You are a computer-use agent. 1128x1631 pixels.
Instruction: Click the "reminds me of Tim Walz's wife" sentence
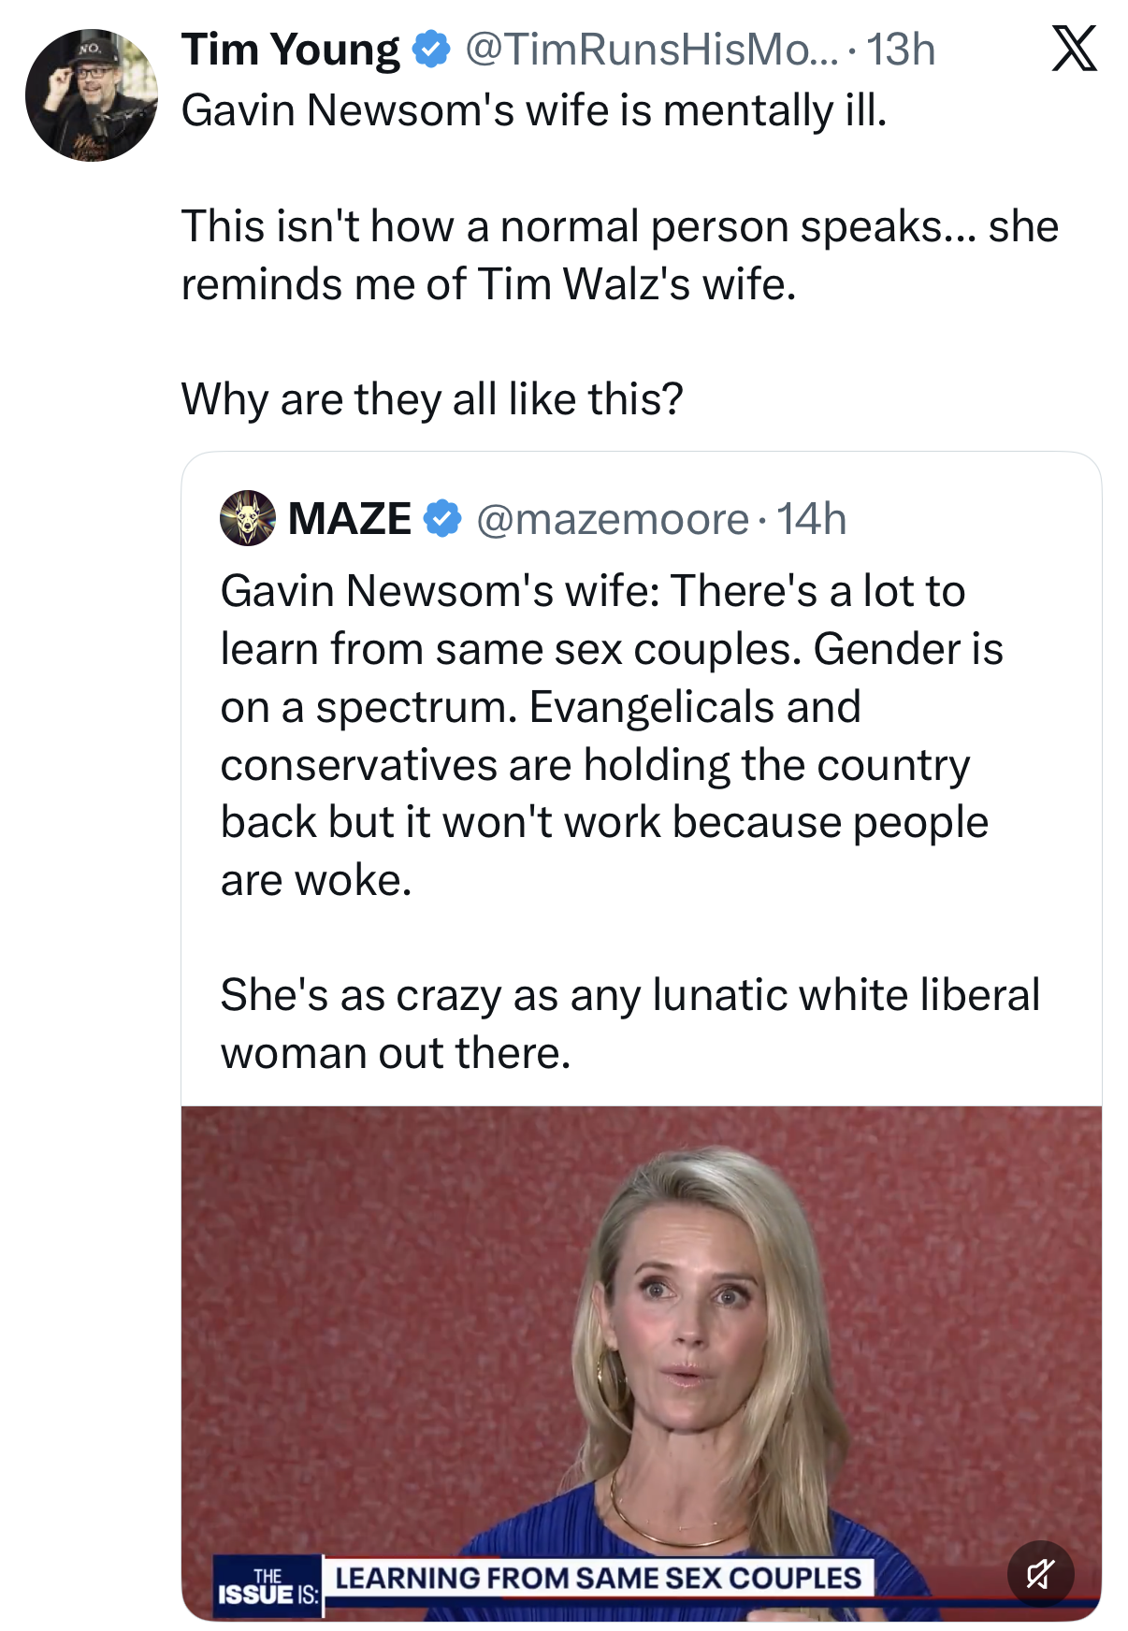pos(488,284)
